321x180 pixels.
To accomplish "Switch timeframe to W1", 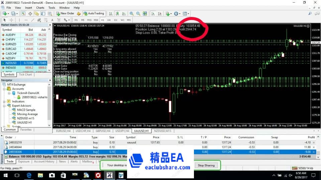I will pyautogui.click(x=122, y=20).
